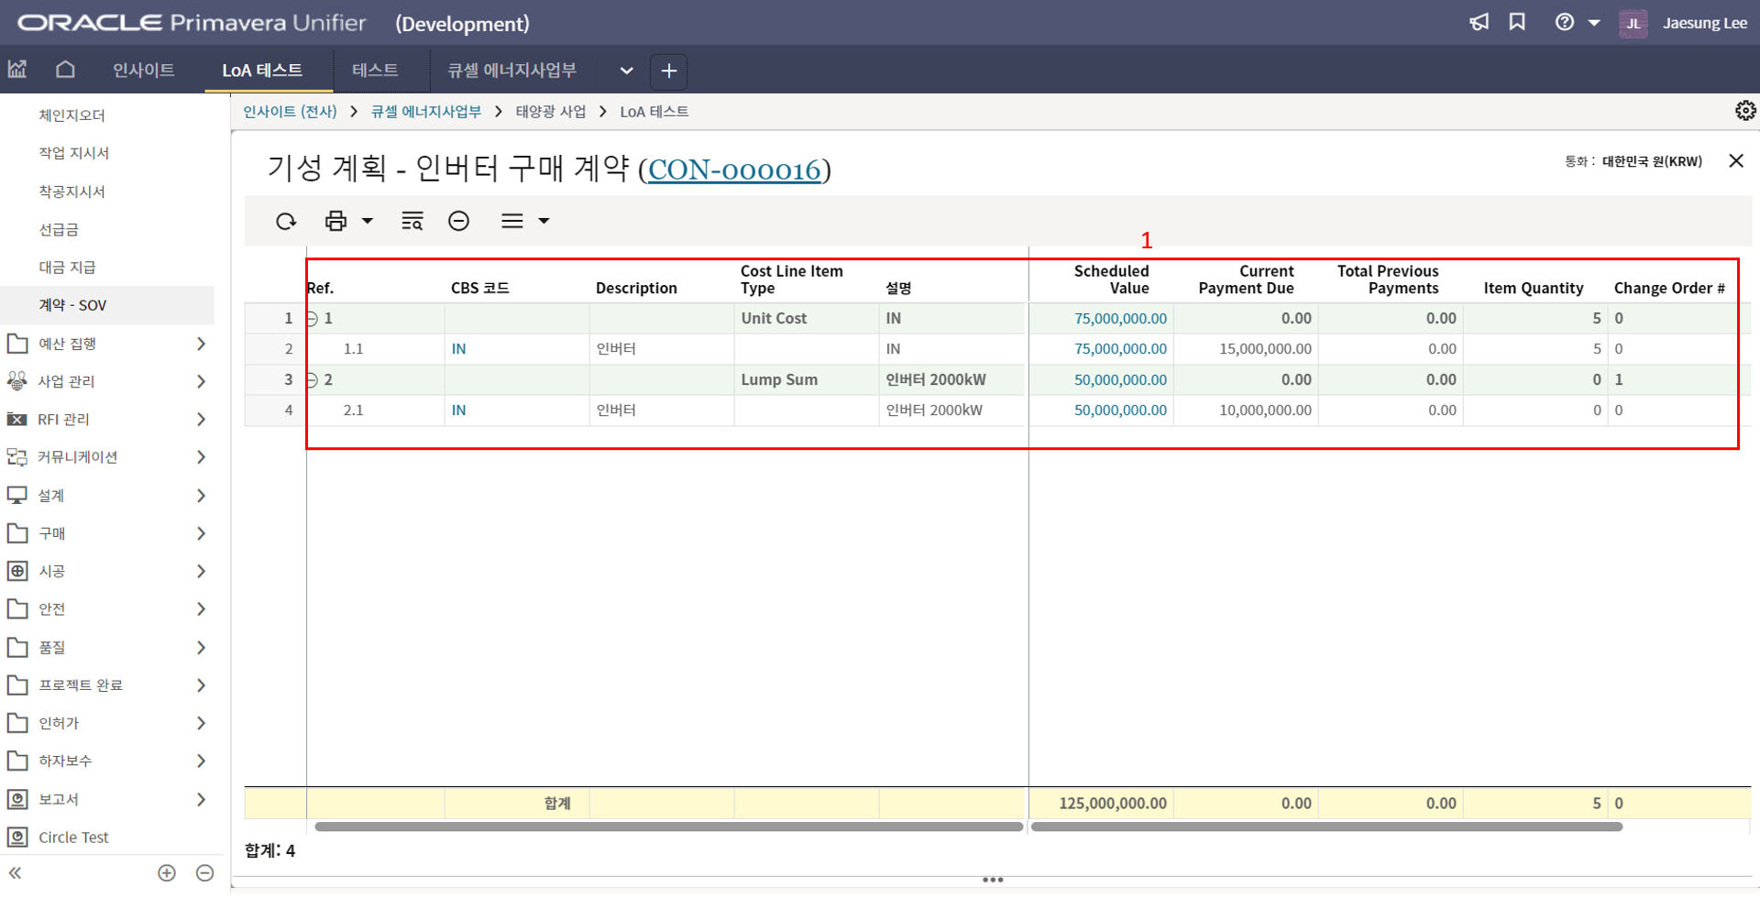Click the left horizontal scrollbar of the grid
The image size is (1760, 898).
click(x=668, y=827)
